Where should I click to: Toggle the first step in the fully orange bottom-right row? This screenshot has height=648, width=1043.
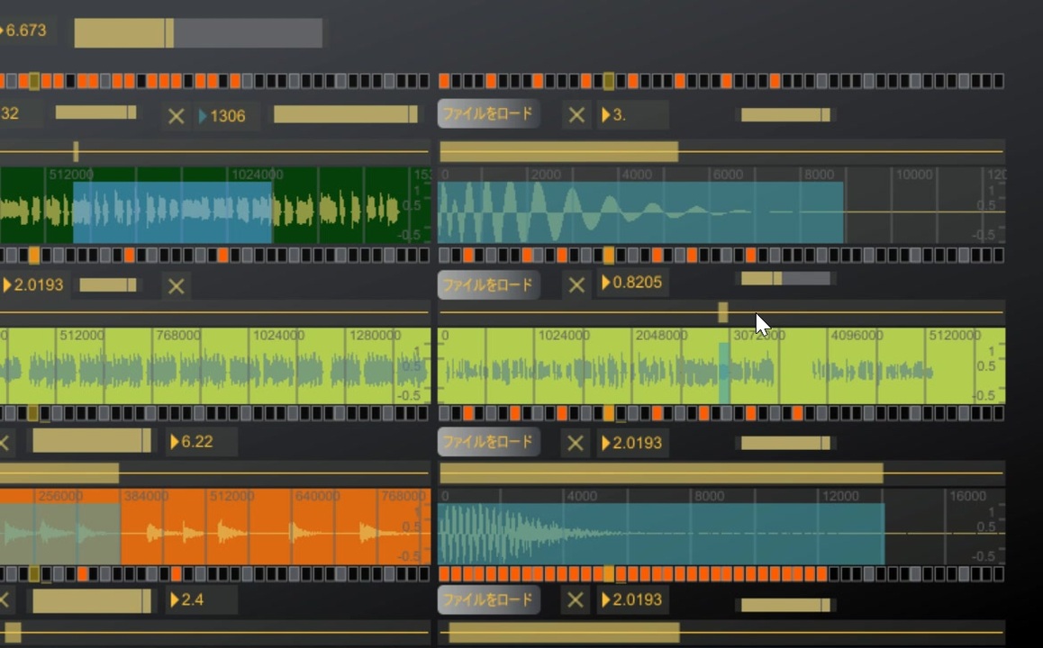(x=444, y=573)
